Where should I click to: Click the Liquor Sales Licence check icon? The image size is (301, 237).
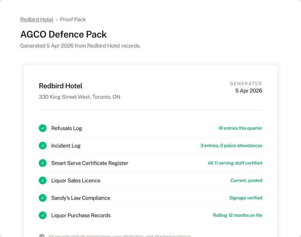click(43, 180)
